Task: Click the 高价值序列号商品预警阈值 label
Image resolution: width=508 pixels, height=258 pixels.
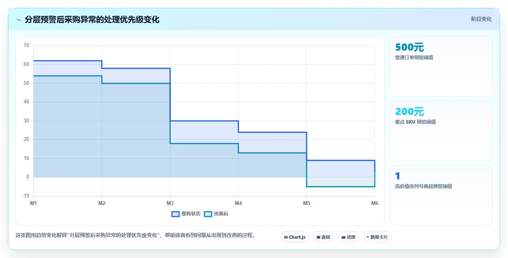Action: tap(424, 186)
